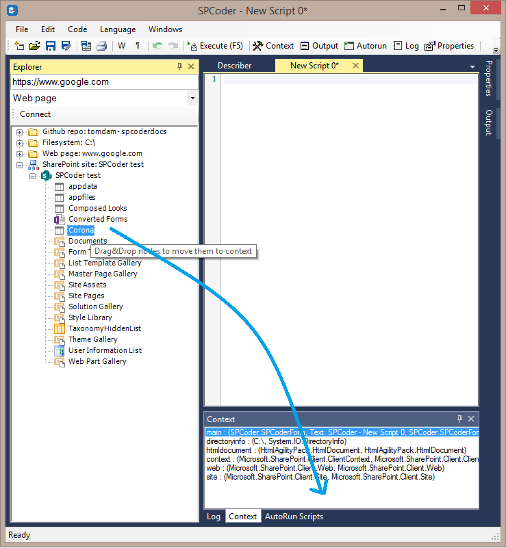The height and width of the screenshot is (548, 506).
Task: Show the Output window from toolbar
Action: click(x=319, y=46)
